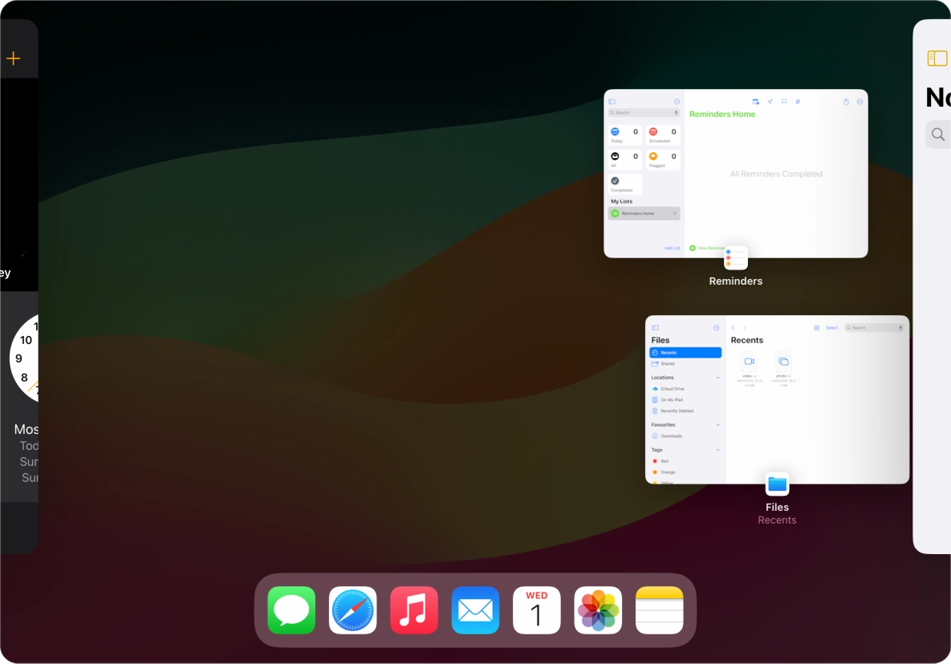Launch Safari from the dock
This screenshot has height=664, width=951.
click(x=352, y=610)
